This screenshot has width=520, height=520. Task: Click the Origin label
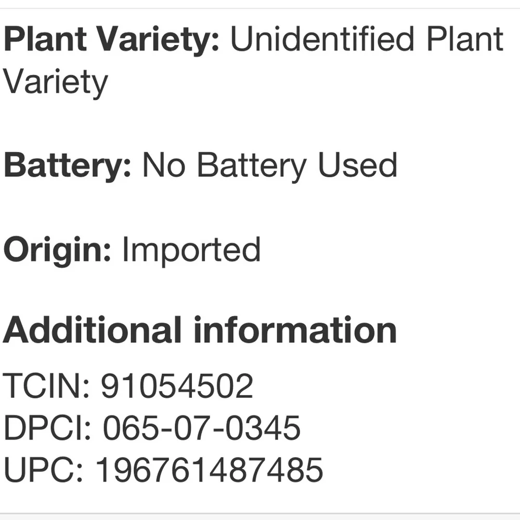[57, 251]
